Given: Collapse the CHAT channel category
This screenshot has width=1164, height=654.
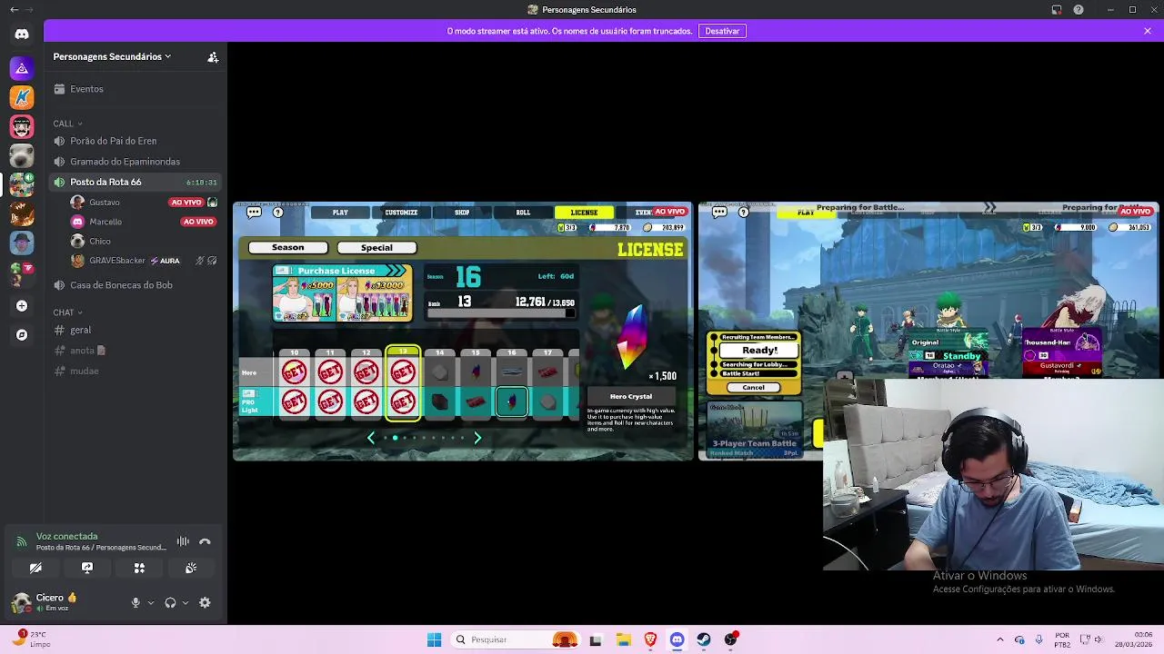Looking at the screenshot, I should (x=67, y=312).
